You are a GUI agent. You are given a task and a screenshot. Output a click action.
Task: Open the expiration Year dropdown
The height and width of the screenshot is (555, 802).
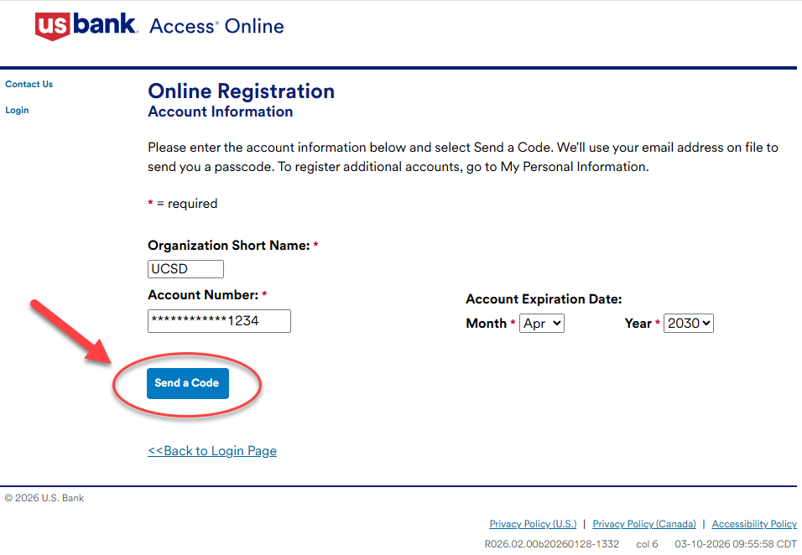coord(688,322)
